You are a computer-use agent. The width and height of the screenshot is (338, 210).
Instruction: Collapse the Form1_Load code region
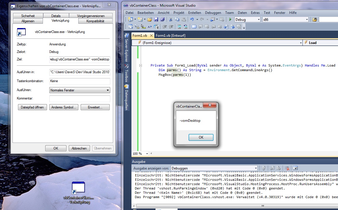point(141,66)
